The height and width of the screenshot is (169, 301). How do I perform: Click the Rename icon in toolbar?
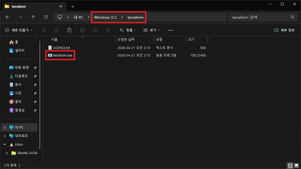pyautogui.click(x=82, y=30)
